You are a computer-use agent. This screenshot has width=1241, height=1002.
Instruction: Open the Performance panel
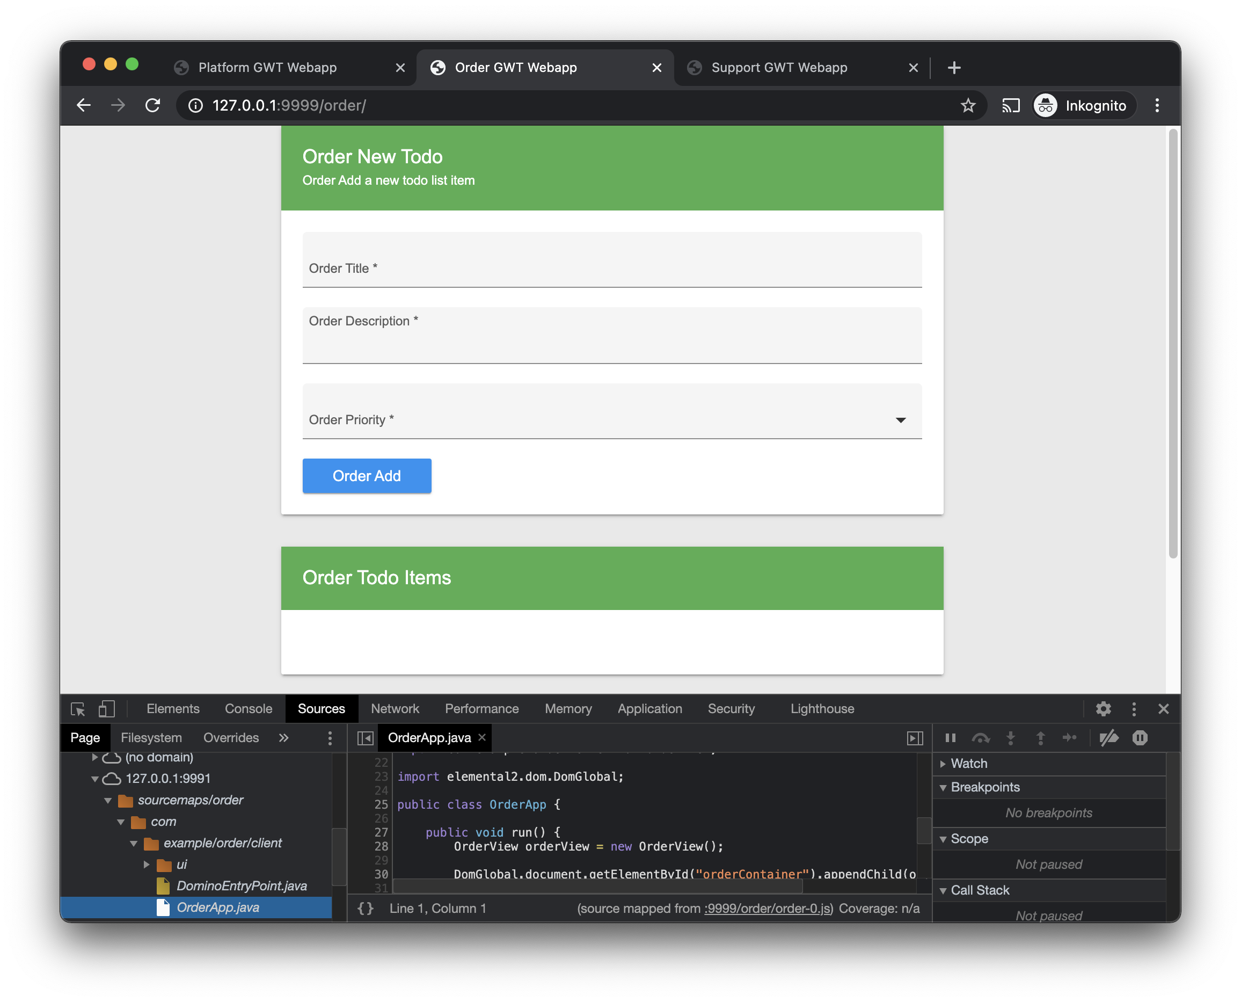pos(481,709)
